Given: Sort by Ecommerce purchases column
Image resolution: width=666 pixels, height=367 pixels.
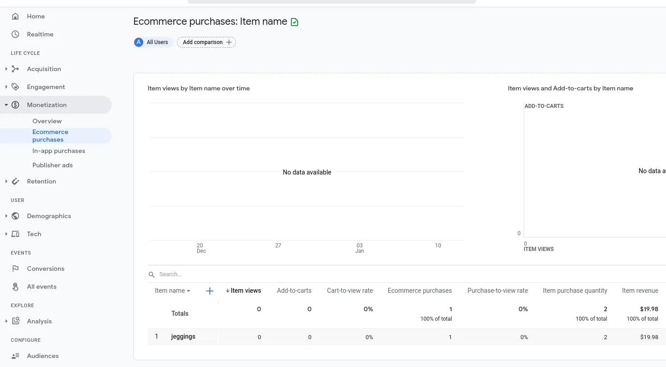Looking at the screenshot, I should (420, 291).
